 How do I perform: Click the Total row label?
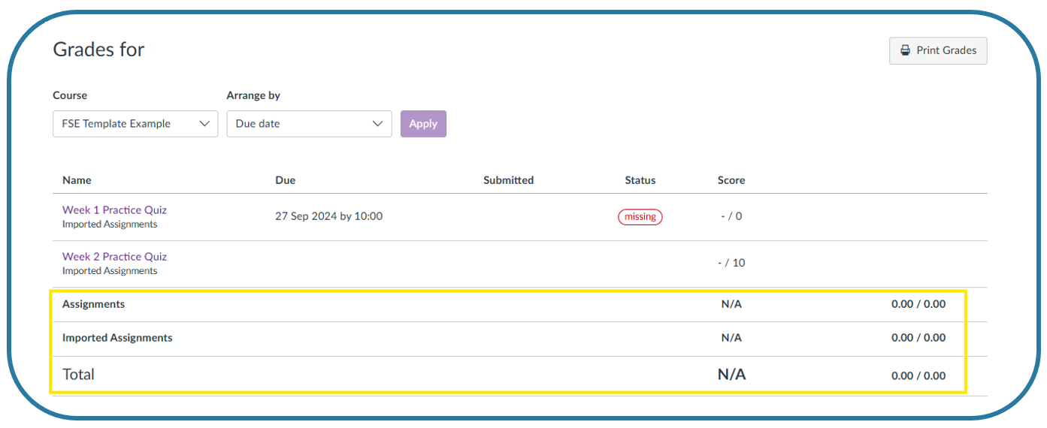78,374
